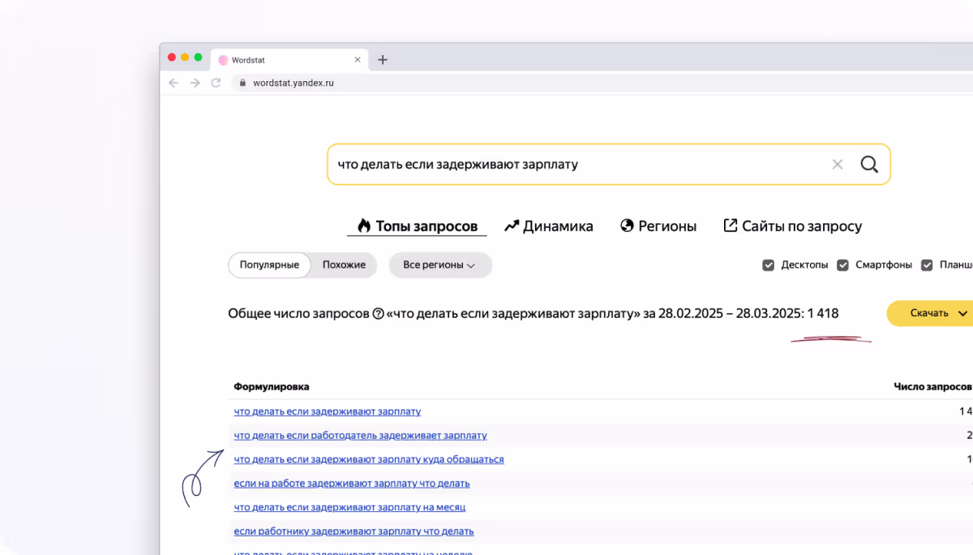Viewport: 973px width, 555px height.
Task: Open link about работодатель задерживает зарплату
Action: coord(360,436)
